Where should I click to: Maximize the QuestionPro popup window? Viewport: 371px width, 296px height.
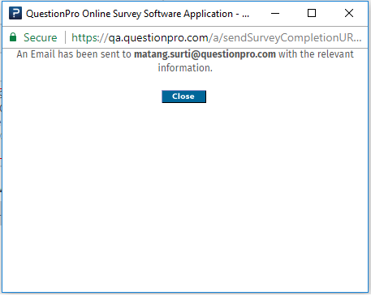point(312,13)
